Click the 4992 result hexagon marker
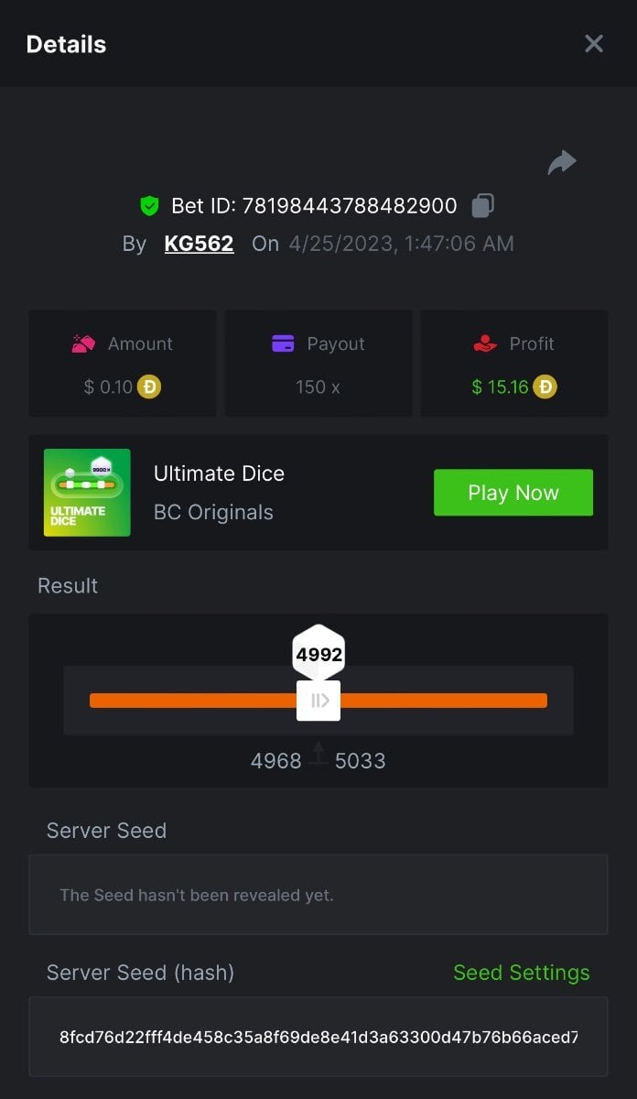Viewport: 637px width, 1099px height. click(x=318, y=654)
